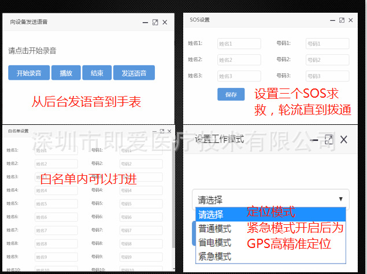Image resolution: width=367 pixels, height=274 pixels.
Task: Click the 播放 button
Action: pos(66,73)
